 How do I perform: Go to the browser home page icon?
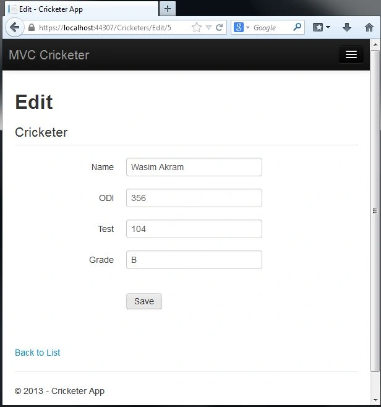pyautogui.click(x=369, y=27)
